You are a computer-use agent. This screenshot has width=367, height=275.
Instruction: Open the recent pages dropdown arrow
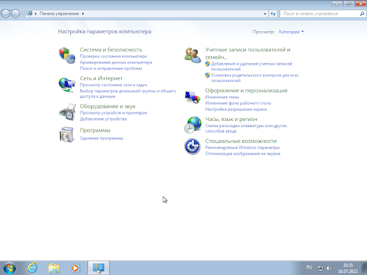(23, 14)
